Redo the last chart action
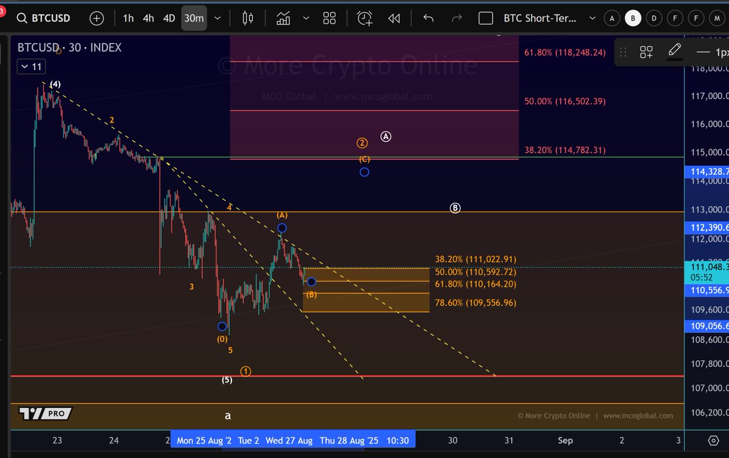The height and width of the screenshot is (458, 729). click(456, 18)
